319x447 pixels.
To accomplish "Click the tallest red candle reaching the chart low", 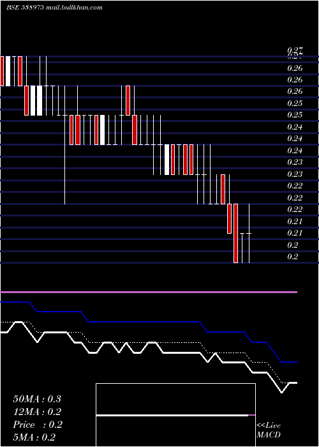I will pyautogui.click(x=235, y=233).
